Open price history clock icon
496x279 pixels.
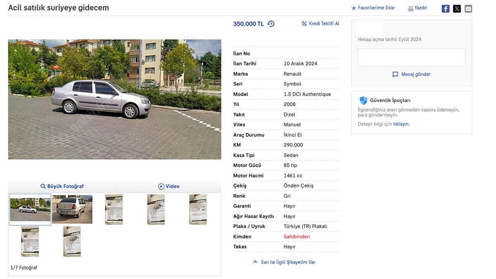pyautogui.click(x=271, y=24)
